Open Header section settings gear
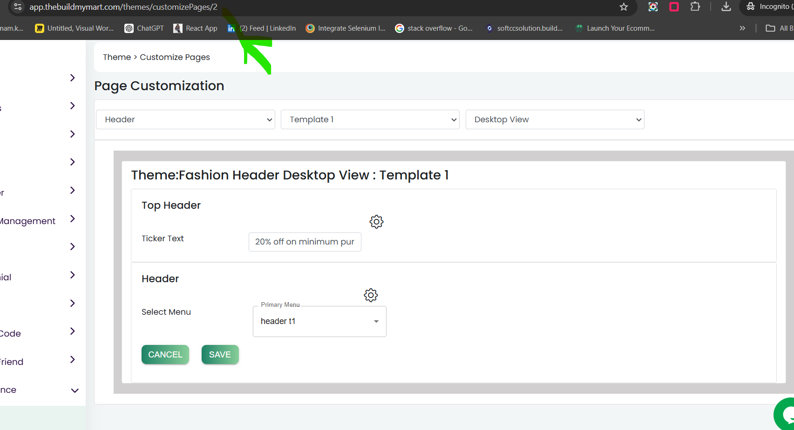Screen dimensions: 794x430 (x=371, y=295)
